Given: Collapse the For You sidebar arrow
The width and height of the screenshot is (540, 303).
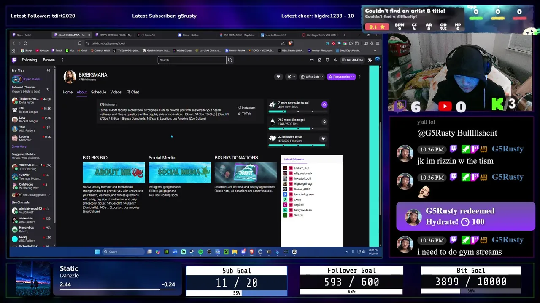Looking at the screenshot, I should 48,70.
